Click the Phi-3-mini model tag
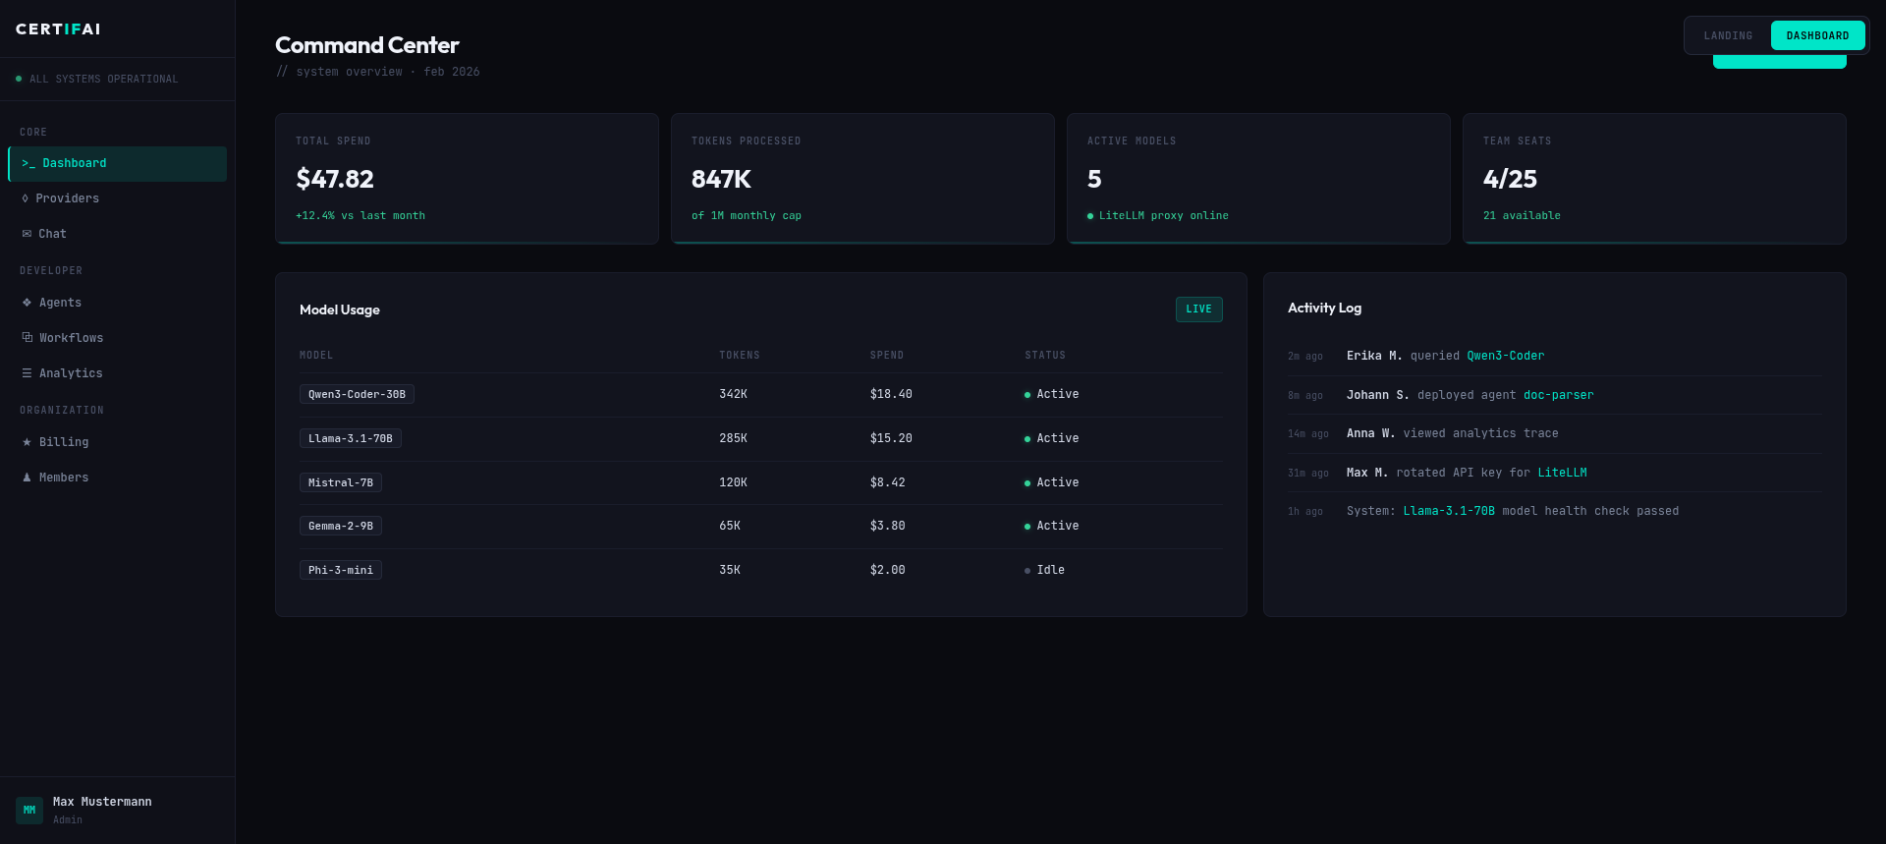Viewport: 1886px width, 844px height. (340, 570)
